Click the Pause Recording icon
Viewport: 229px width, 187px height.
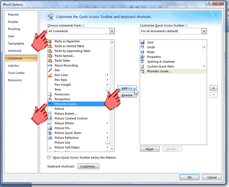pos(50,66)
